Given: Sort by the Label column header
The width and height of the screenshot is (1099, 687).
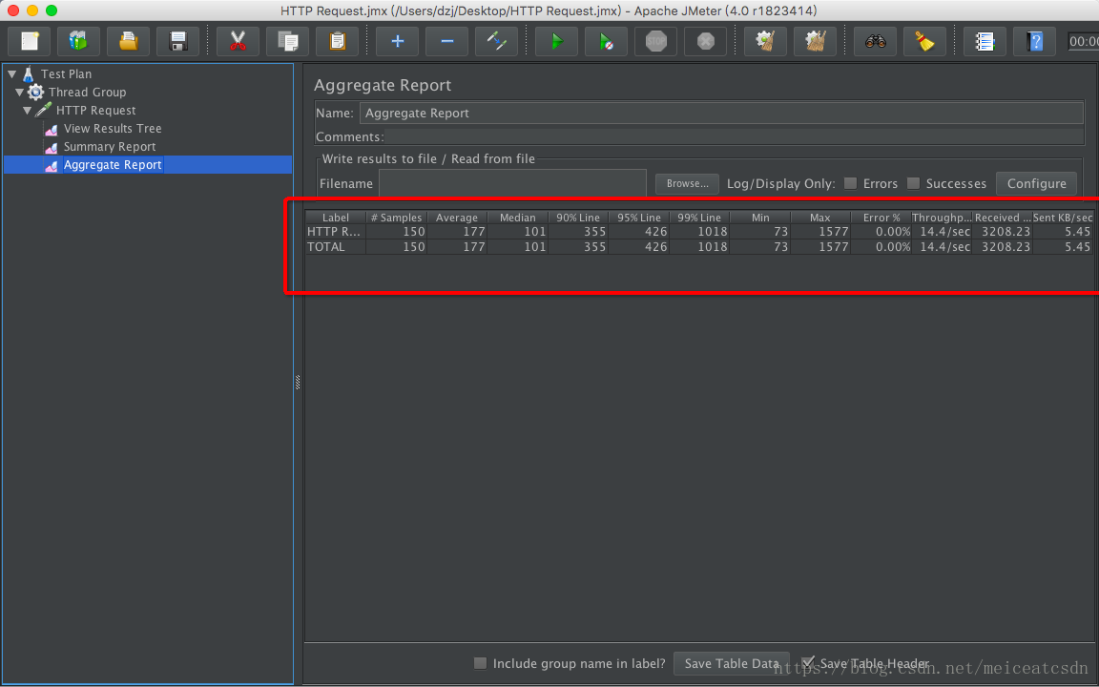Looking at the screenshot, I should 336,218.
